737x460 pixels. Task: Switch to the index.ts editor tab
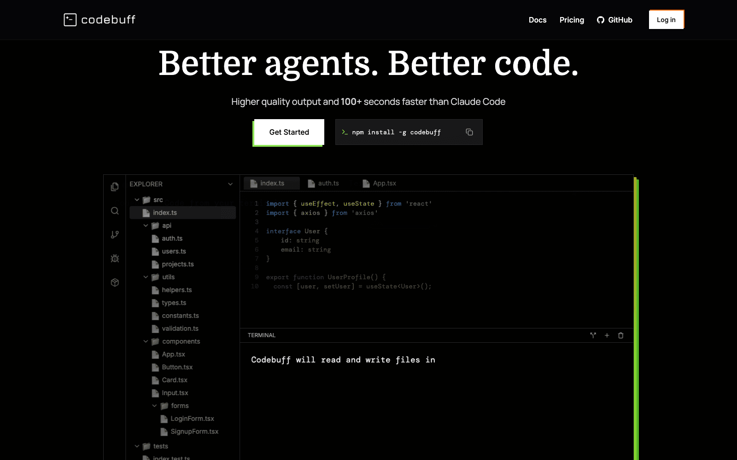[x=272, y=183]
